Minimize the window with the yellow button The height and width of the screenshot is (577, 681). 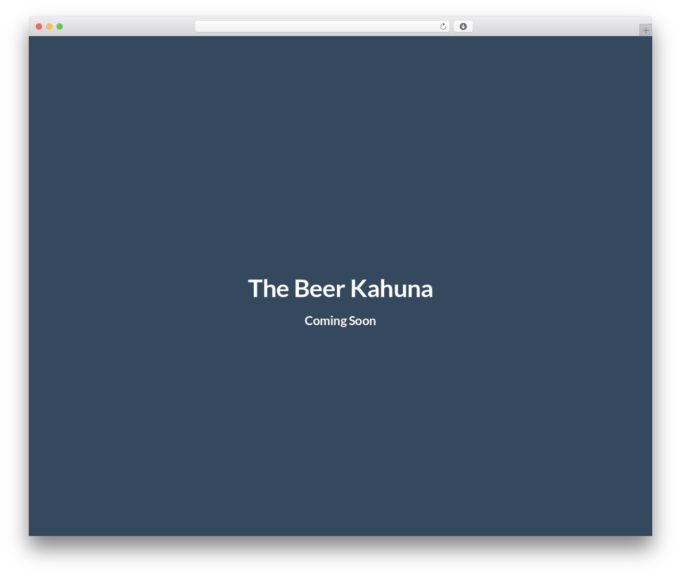click(x=49, y=27)
